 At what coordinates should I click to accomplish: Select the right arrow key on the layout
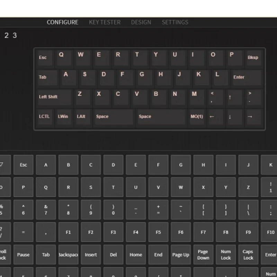pyautogui.click(x=254, y=117)
